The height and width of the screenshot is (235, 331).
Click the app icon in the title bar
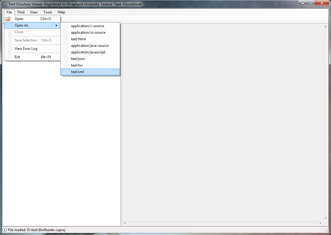tap(4, 4)
